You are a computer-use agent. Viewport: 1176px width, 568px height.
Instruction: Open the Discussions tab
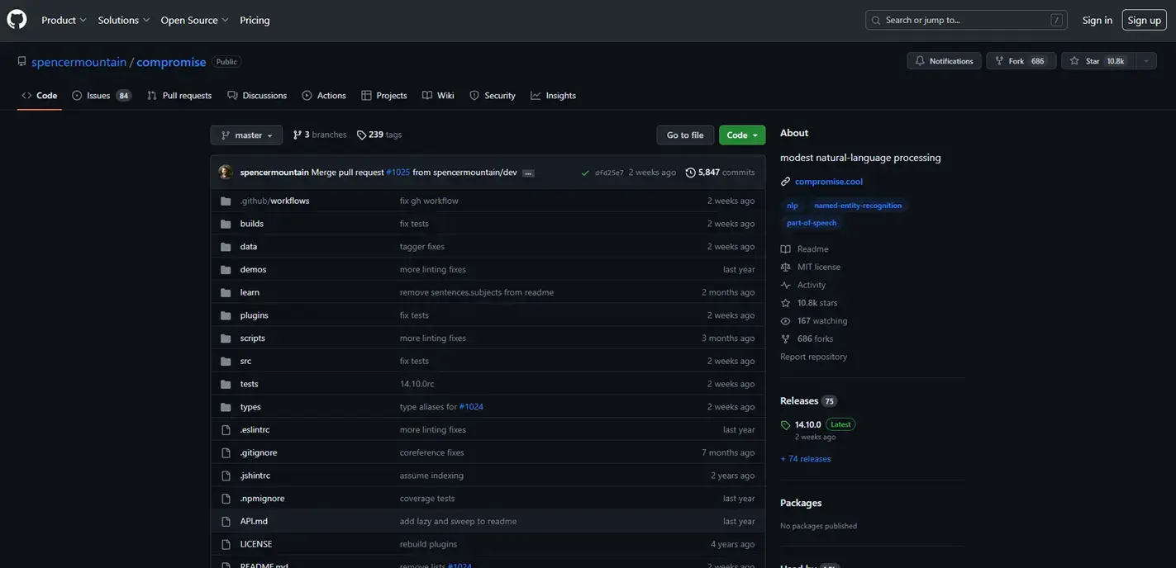tap(257, 96)
